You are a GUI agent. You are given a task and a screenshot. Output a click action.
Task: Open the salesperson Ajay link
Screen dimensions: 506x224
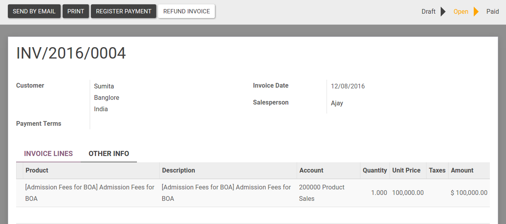pos(337,103)
